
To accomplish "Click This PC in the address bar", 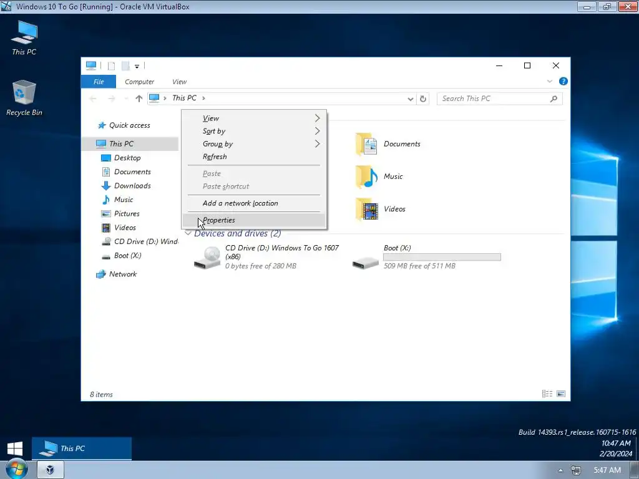I will pyautogui.click(x=184, y=98).
